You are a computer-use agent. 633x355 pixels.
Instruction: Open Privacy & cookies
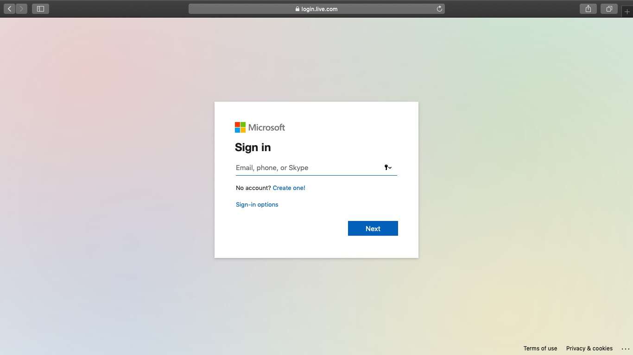(589, 349)
